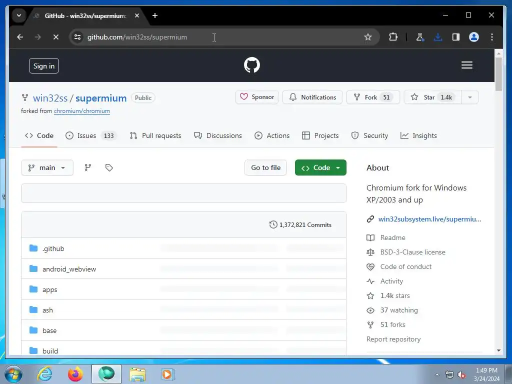Viewport: 512px width, 384px height.
Task: Open the build folder
Action: [50, 351]
